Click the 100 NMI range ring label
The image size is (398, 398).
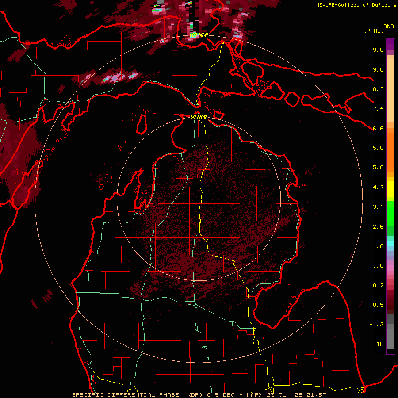199,35
